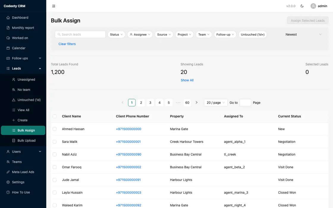Click the Unassigned person icon
The image size is (333, 208).
click(x=14, y=80)
